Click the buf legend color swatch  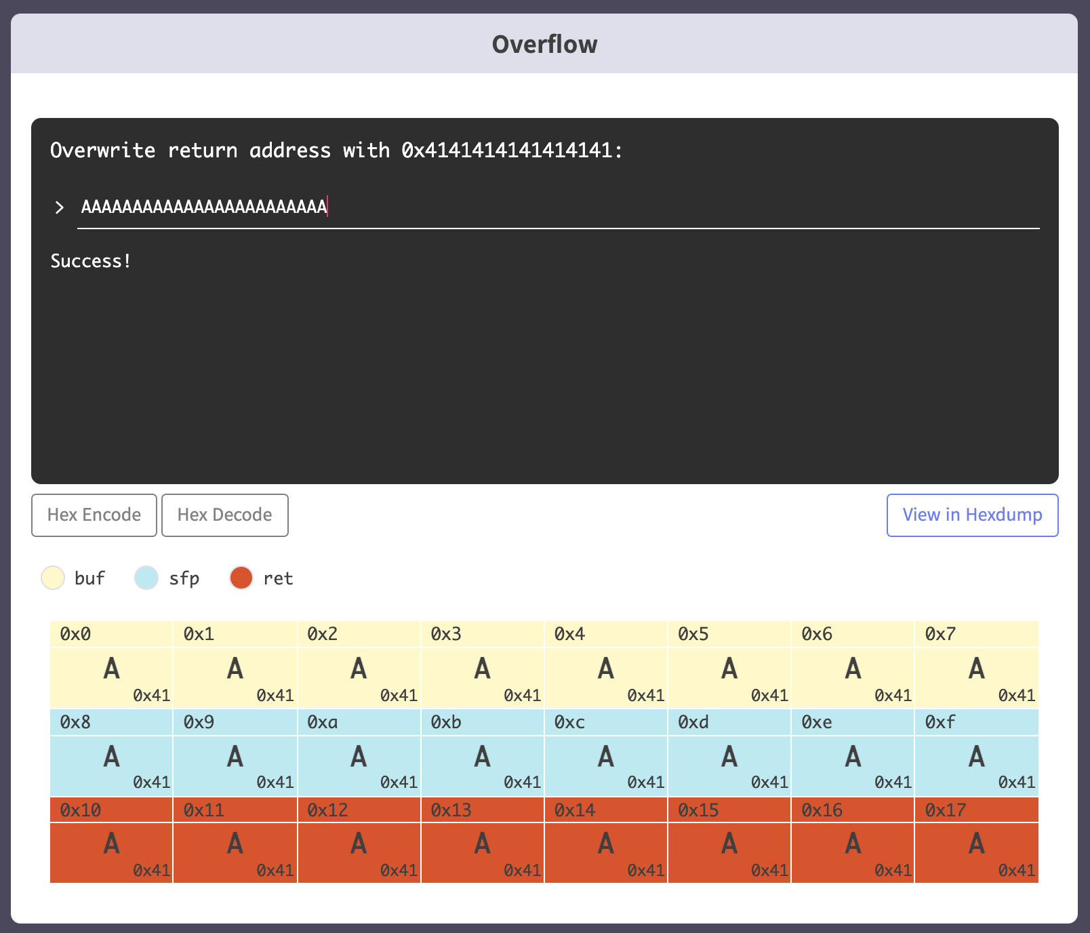pos(53,578)
